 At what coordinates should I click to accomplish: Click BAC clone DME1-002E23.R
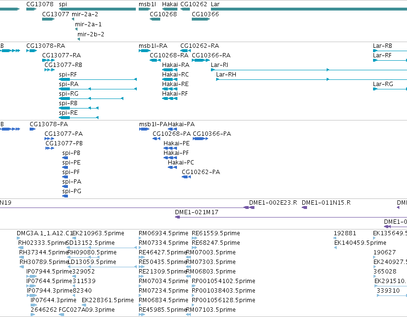pos(273,203)
